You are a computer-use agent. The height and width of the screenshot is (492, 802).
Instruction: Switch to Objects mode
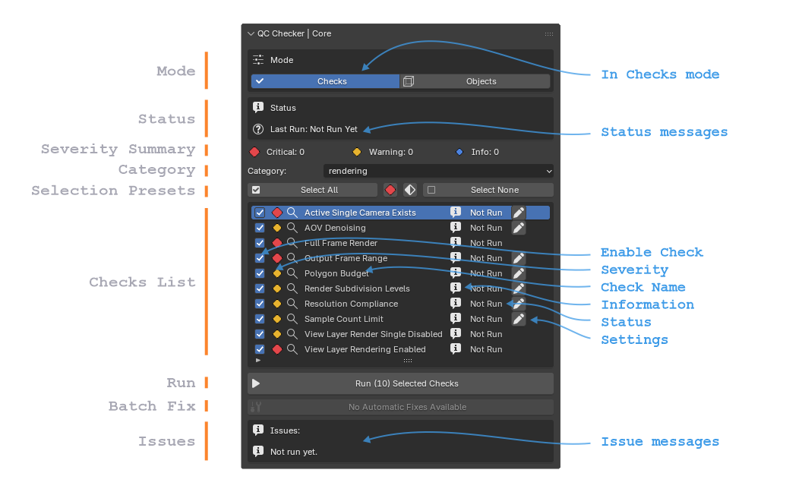point(475,81)
